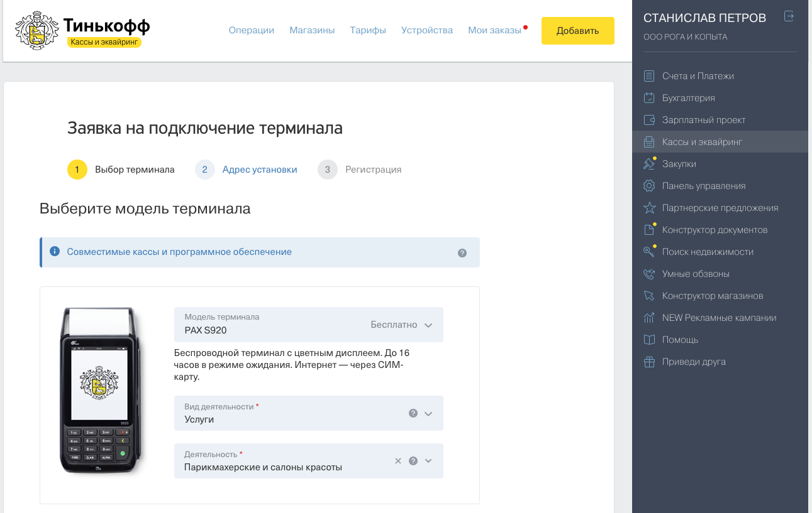Click the info icon in the blue banner
Image resolution: width=812 pixels, height=513 pixels.
54,251
